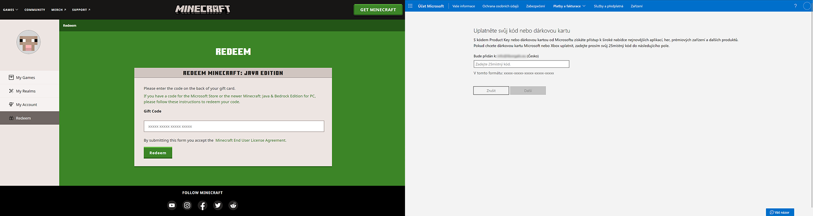The width and height of the screenshot is (813, 216).
Task: Click the green Redeem button
Action: (x=158, y=153)
